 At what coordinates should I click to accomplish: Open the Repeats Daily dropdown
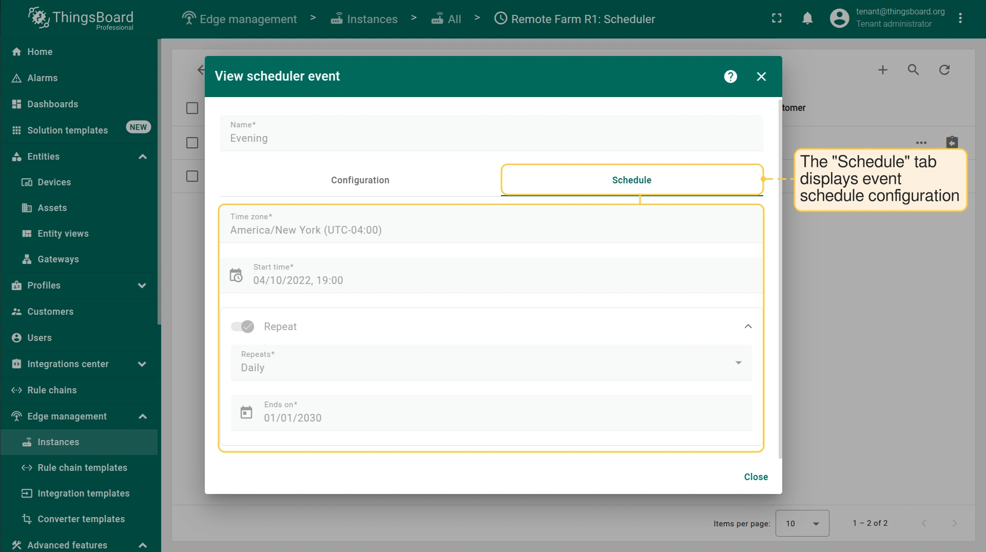[491, 363]
